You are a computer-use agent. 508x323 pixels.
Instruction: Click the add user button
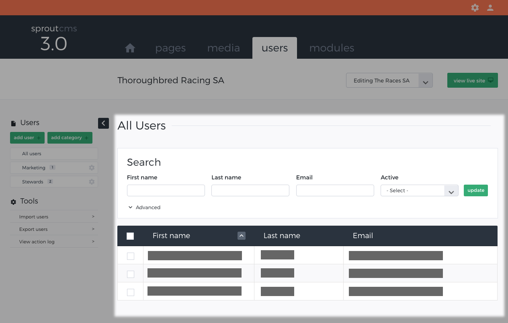27,138
